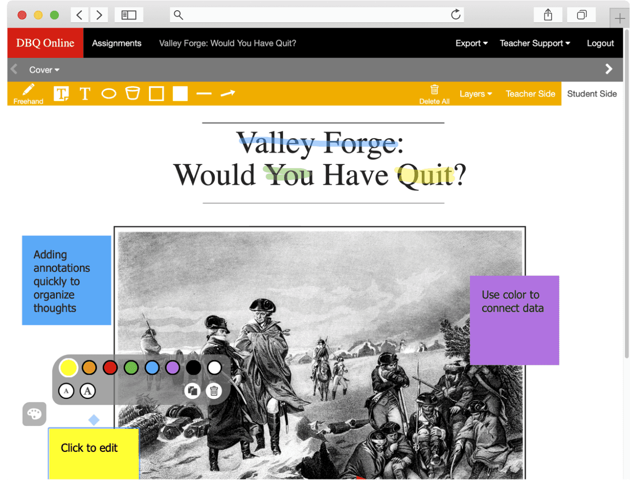Pick the yellow color swatch
This screenshot has width=630, height=480.
[x=68, y=368]
